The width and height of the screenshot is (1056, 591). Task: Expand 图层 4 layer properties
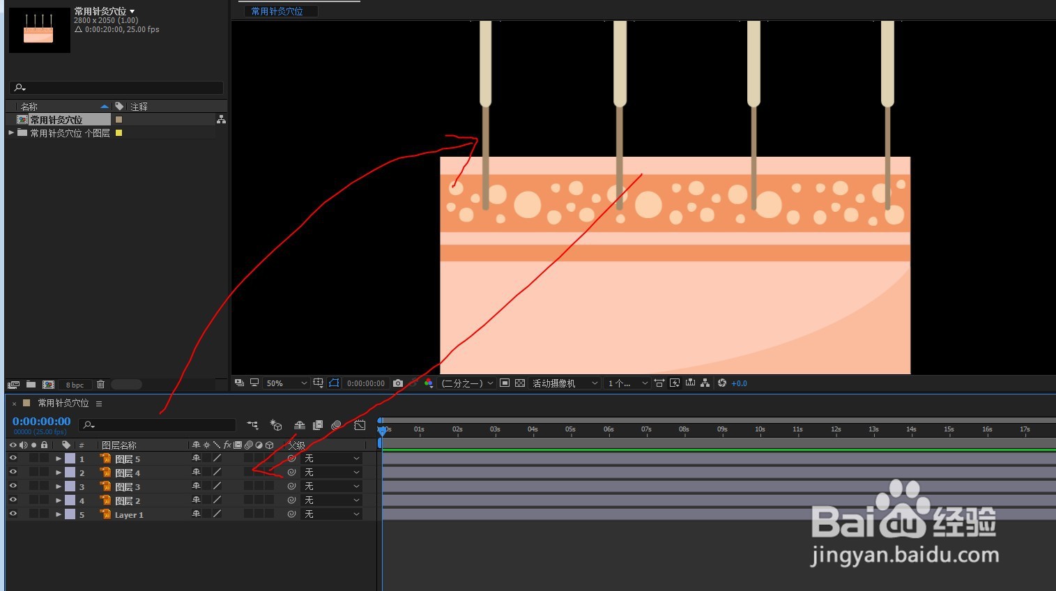pyautogui.click(x=59, y=473)
